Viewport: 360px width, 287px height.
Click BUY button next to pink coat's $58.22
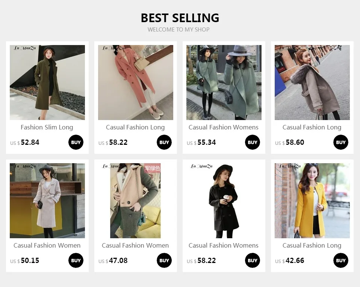[x=164, y=142]
